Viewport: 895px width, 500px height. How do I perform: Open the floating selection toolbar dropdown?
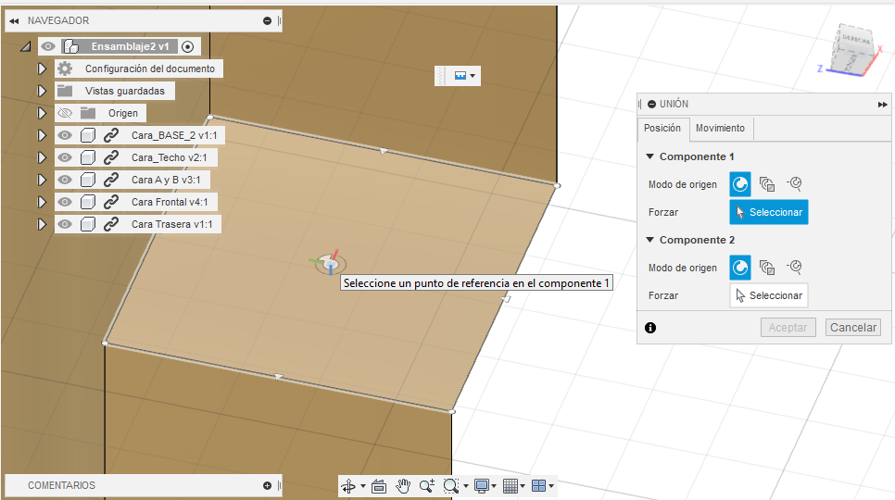pos(473,76)
